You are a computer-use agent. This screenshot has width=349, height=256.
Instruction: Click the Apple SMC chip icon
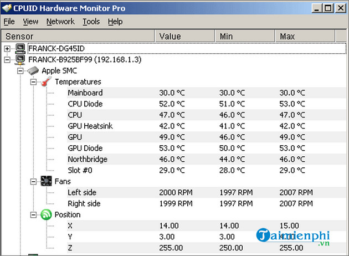point(33,70)
